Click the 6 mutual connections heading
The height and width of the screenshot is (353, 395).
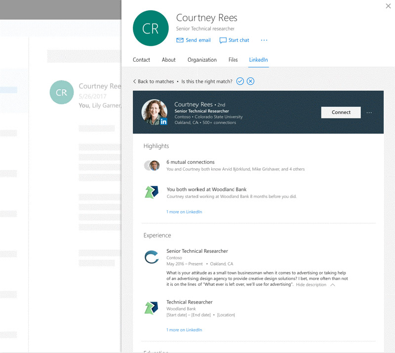click(191, 162)
